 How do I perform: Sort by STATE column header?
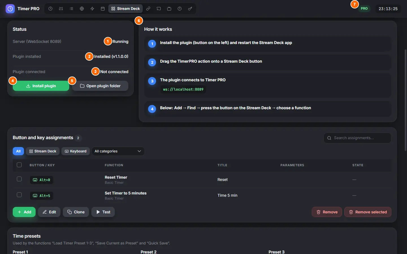pyautogui.click(x=358, y=165)
